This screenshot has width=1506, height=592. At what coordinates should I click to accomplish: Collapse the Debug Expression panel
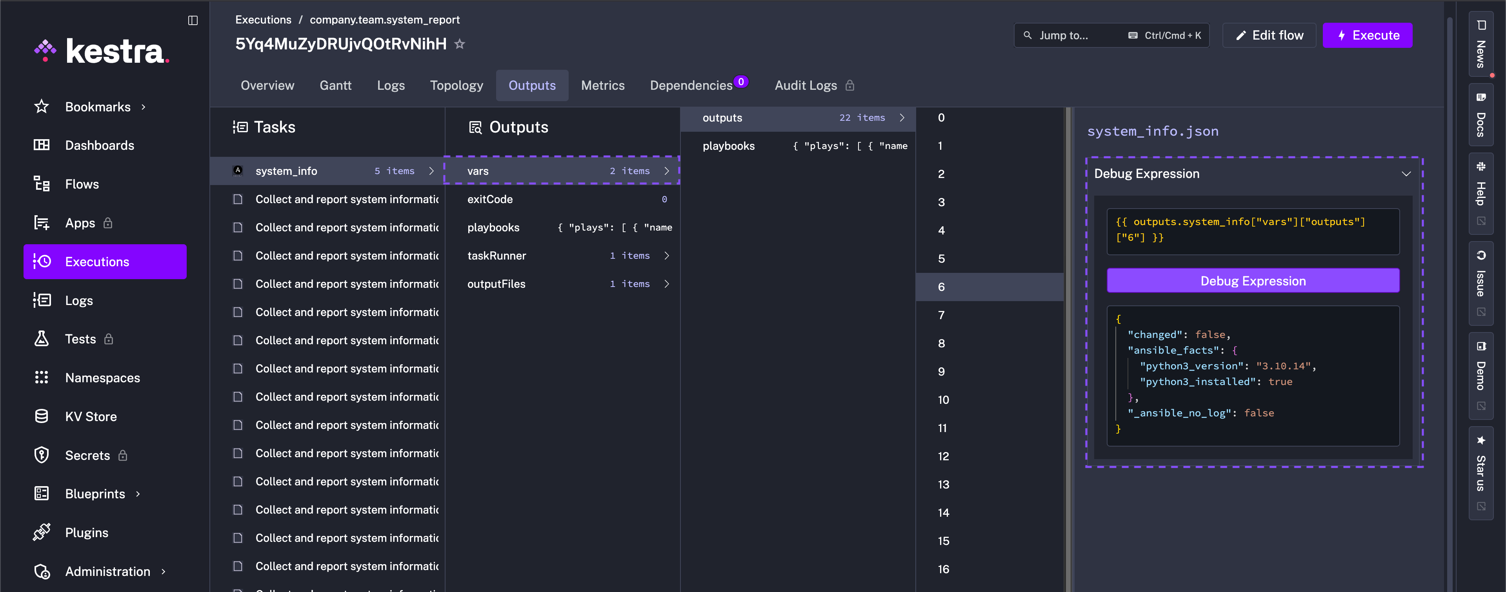coord(1407,174)
